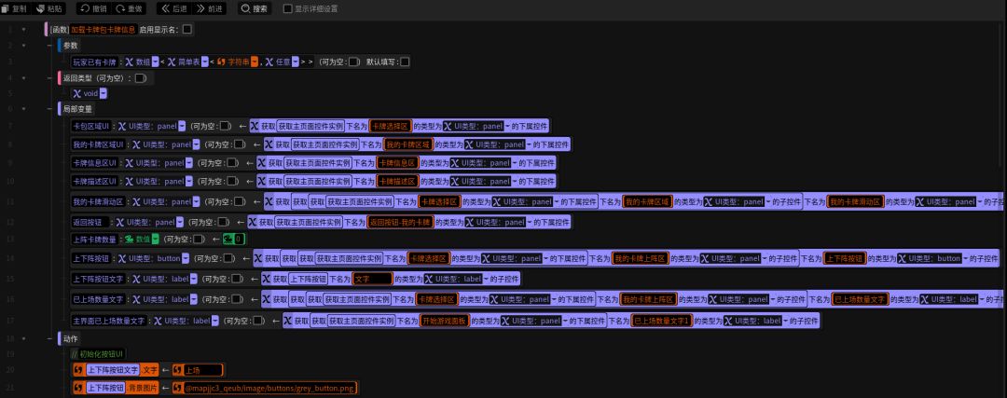
Task: Click the 背景图片 property label
Action: click(x=142, y=389)
